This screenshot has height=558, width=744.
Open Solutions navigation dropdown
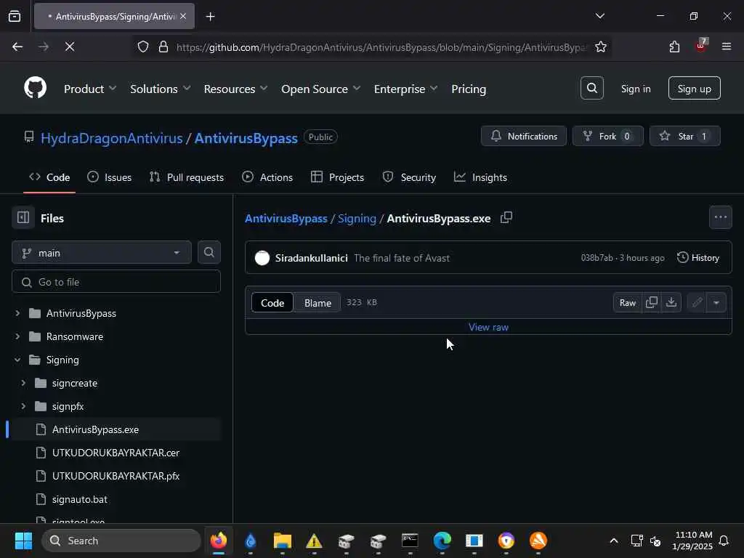tap(161, 89)
